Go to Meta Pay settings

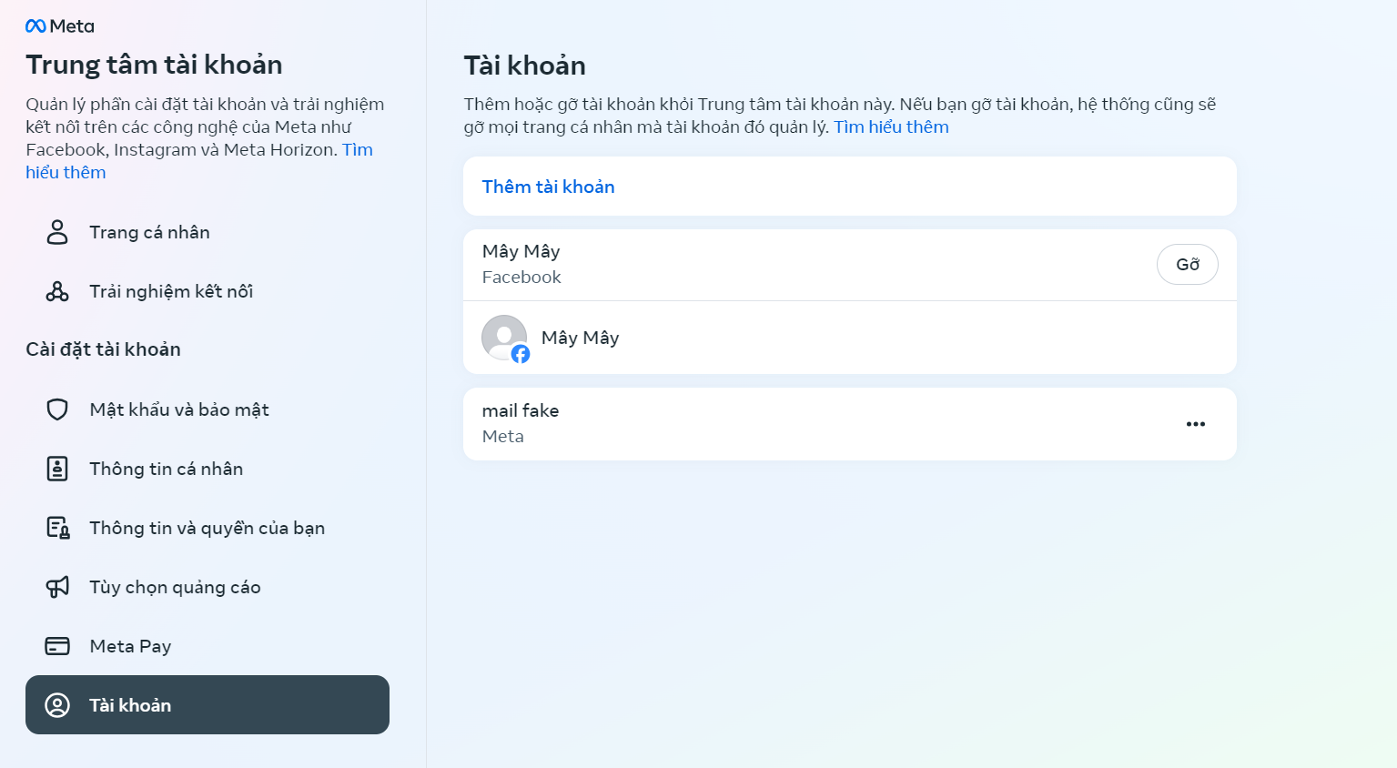point(208,646)
